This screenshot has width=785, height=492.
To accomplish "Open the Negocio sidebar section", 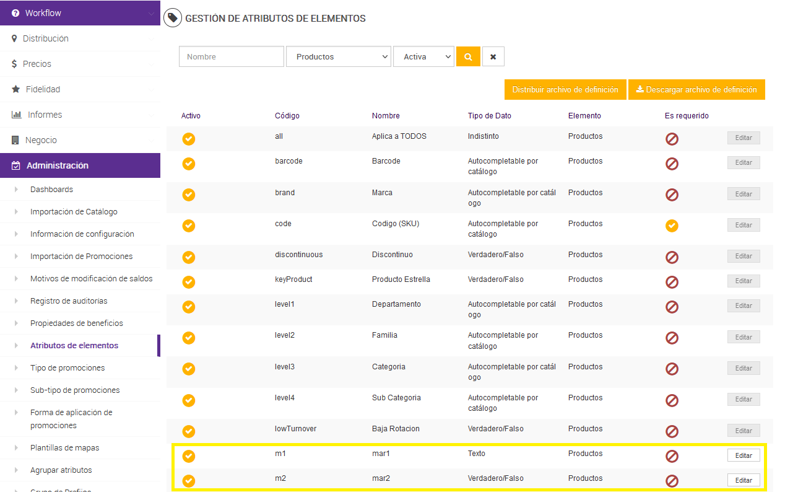I will [41, 140].
